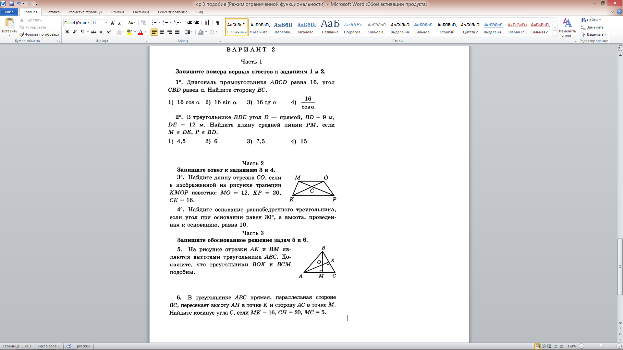
Task: Toggle superscript formatting
Action: coord(109,32)
